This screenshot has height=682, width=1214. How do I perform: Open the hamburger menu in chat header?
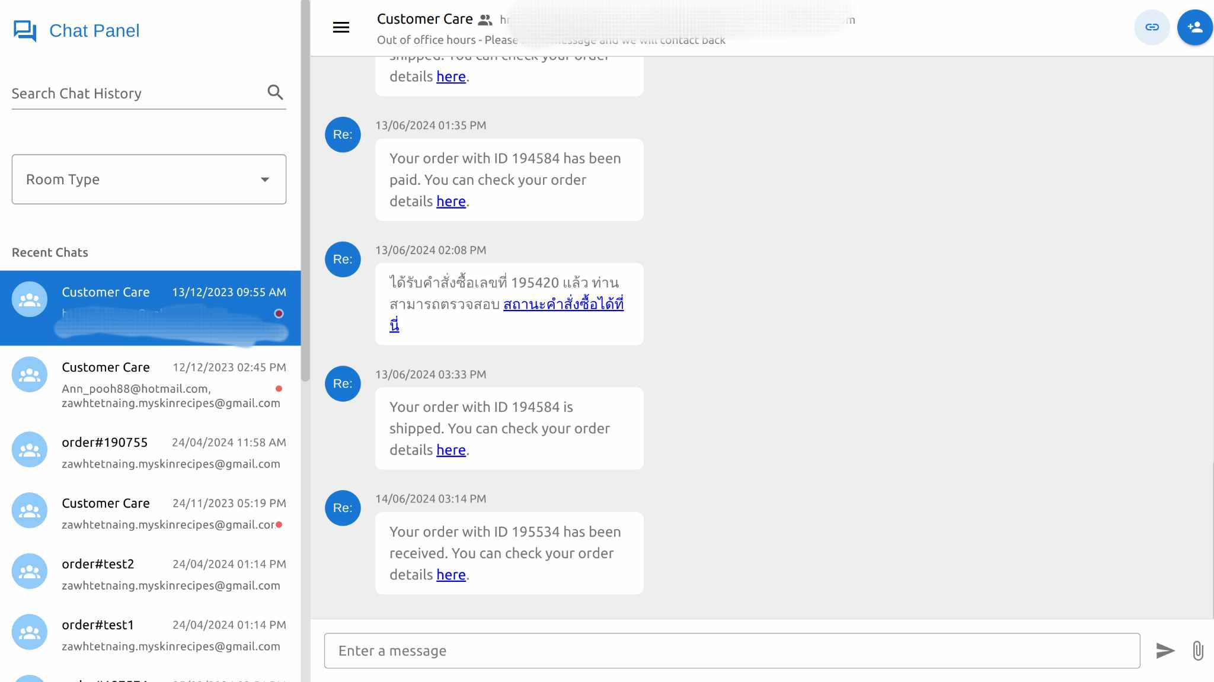coord(341,27)
